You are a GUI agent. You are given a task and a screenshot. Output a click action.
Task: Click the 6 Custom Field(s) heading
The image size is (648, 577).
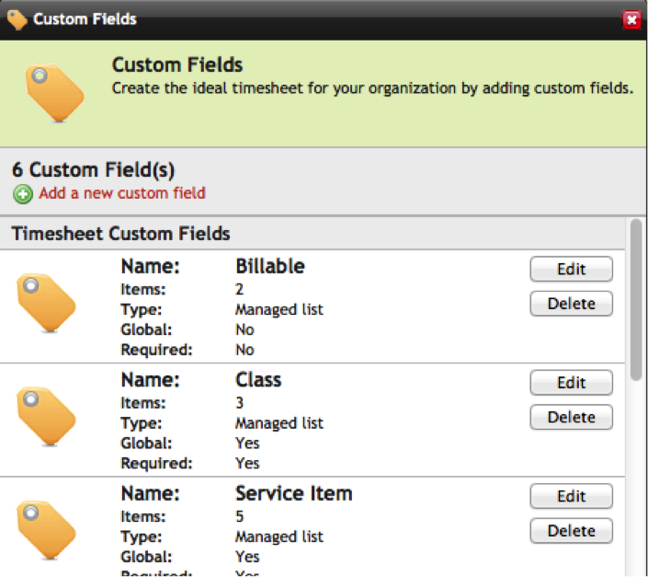93,170
